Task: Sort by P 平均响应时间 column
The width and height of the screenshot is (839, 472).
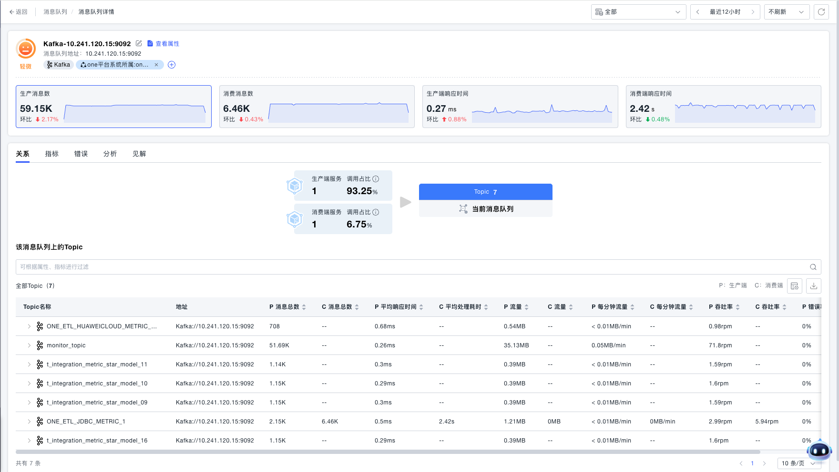Action: [x=421, y=307]
